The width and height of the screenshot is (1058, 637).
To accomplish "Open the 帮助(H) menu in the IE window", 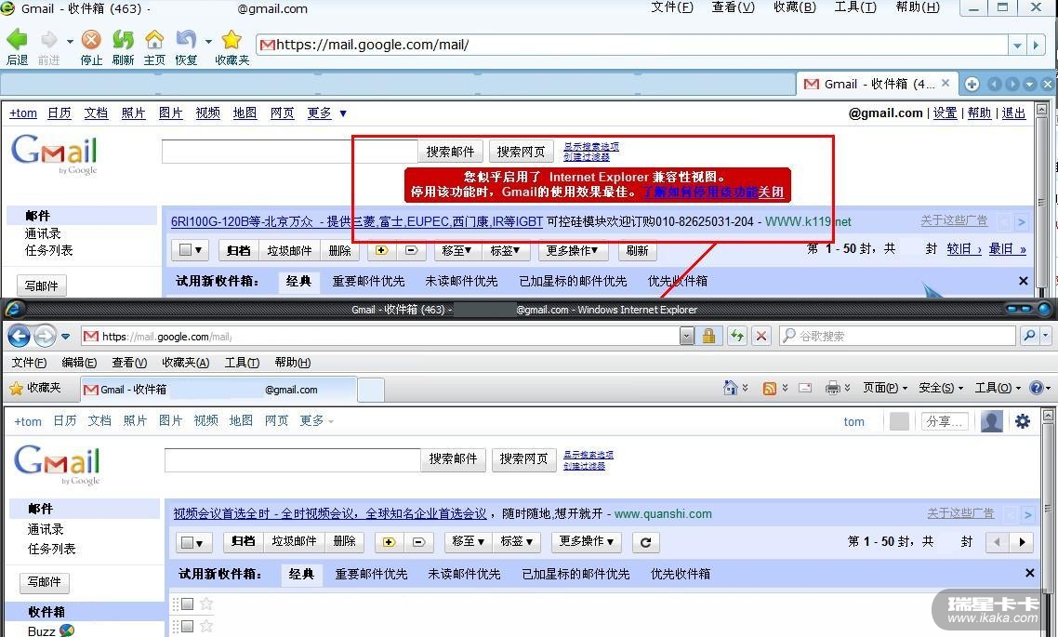I will tap(293, 363).
